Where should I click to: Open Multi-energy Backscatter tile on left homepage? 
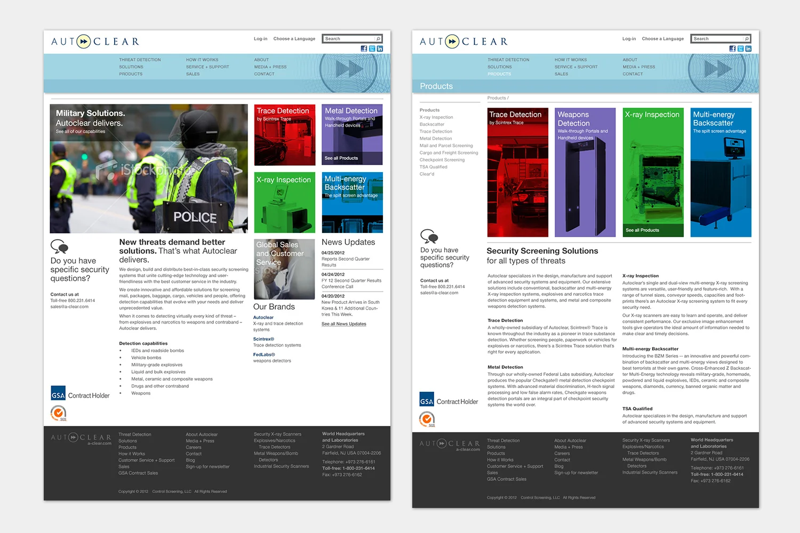352,203
